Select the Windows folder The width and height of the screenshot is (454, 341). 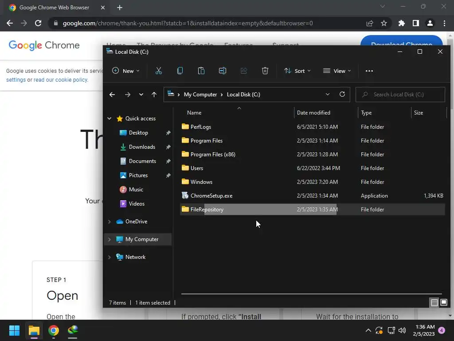click(313, 182)
